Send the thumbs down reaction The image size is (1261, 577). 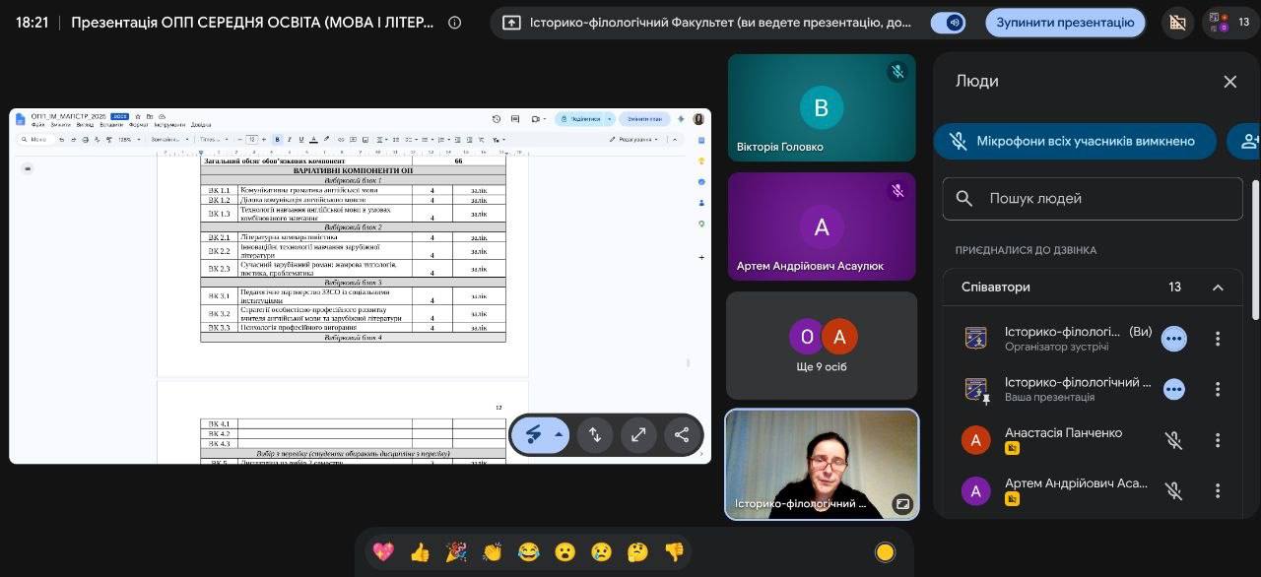pyautogui.click(x=674, y=552)
